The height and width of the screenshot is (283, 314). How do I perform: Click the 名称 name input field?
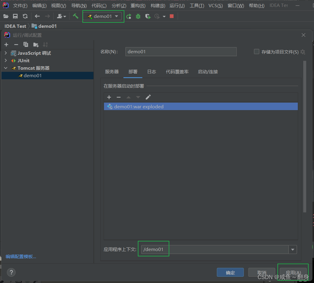click(181, 51)
